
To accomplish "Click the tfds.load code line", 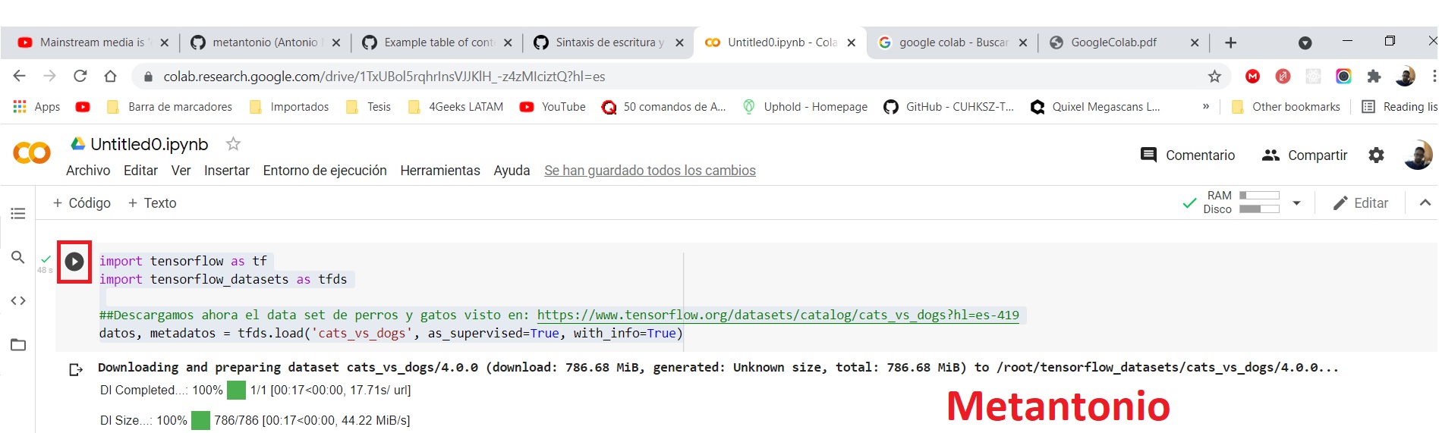I will tap(391, 333).
